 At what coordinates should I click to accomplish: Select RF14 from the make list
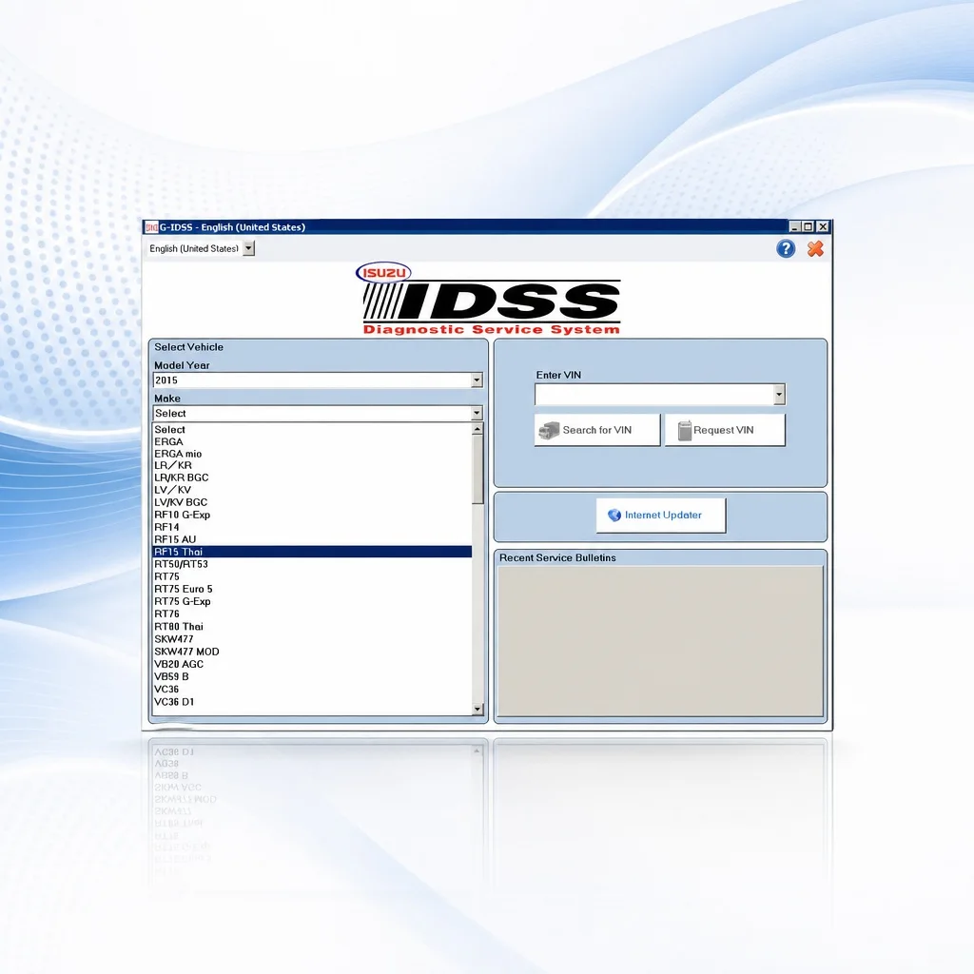click(x=312, y=527)
